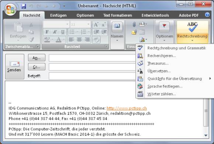Open the Optionen ribbon tab
Viewport: 214px width, 144px height.
[x=85, y=15]
